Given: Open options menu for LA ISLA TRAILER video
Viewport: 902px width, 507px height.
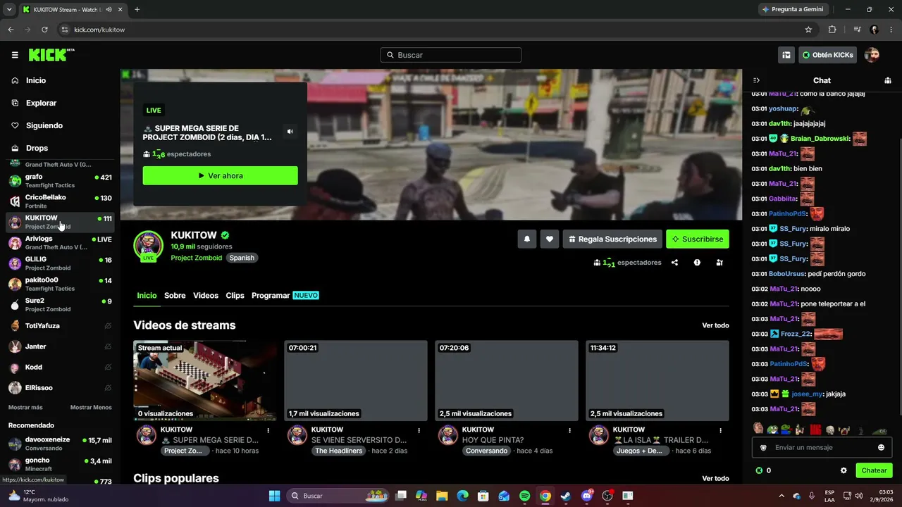Looking at the screenshot, I should click(720, 430).
